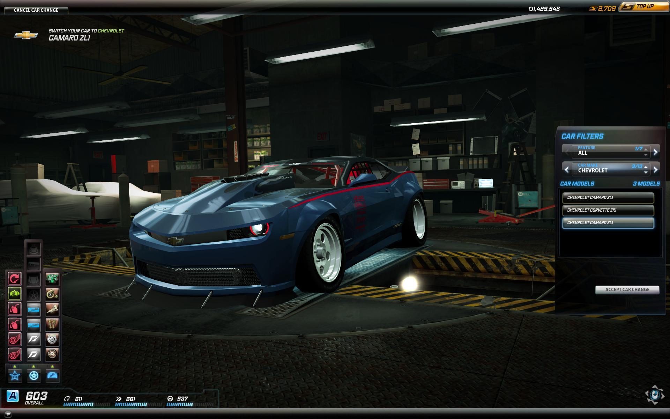Select the highlighted Chevrolet Camaro ZL1 model
The image size is (670, 419).
click(608, 223)
